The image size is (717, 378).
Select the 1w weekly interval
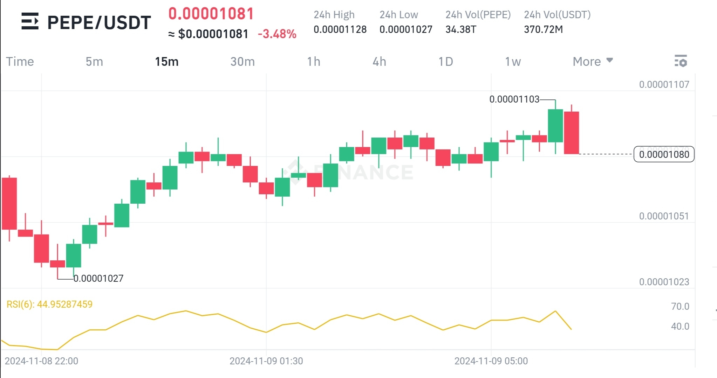point(512,61)
